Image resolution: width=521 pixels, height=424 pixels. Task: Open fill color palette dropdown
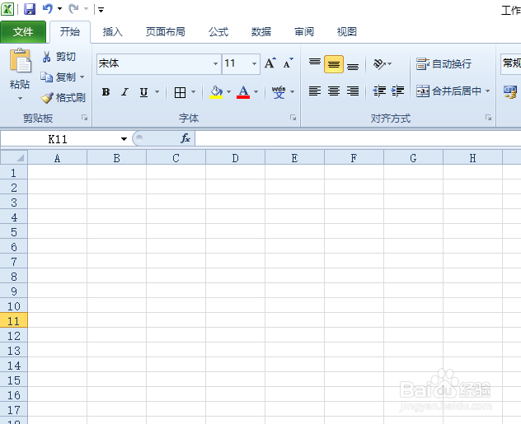point(228,92)
